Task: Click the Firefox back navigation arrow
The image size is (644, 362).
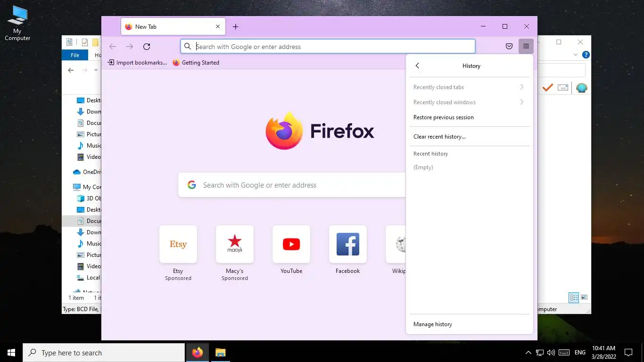Action: [x=113, y=46]
